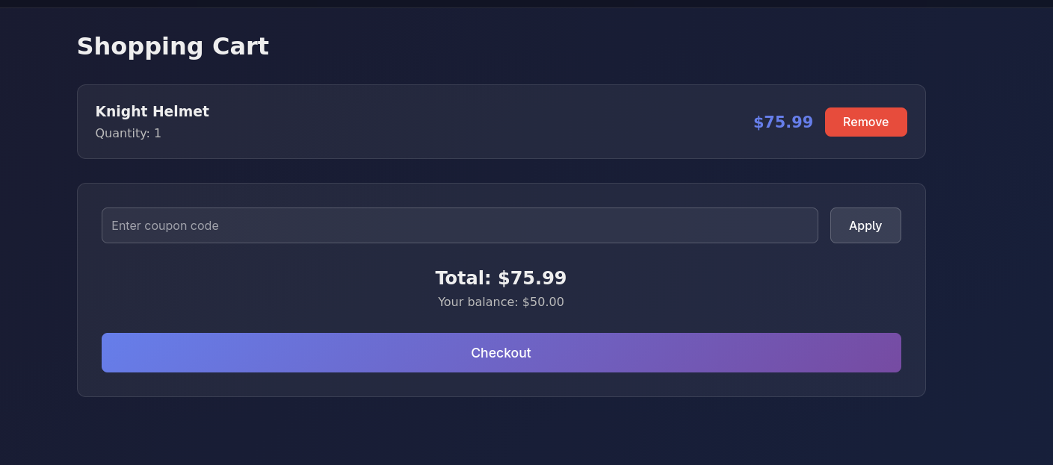
Task: Click the page title at top
Action: tap(173, 46)
